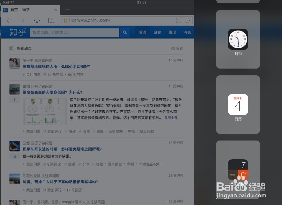Click 分享 under 云舒's answer
The image size is (282, 205).
coord(84,164)
